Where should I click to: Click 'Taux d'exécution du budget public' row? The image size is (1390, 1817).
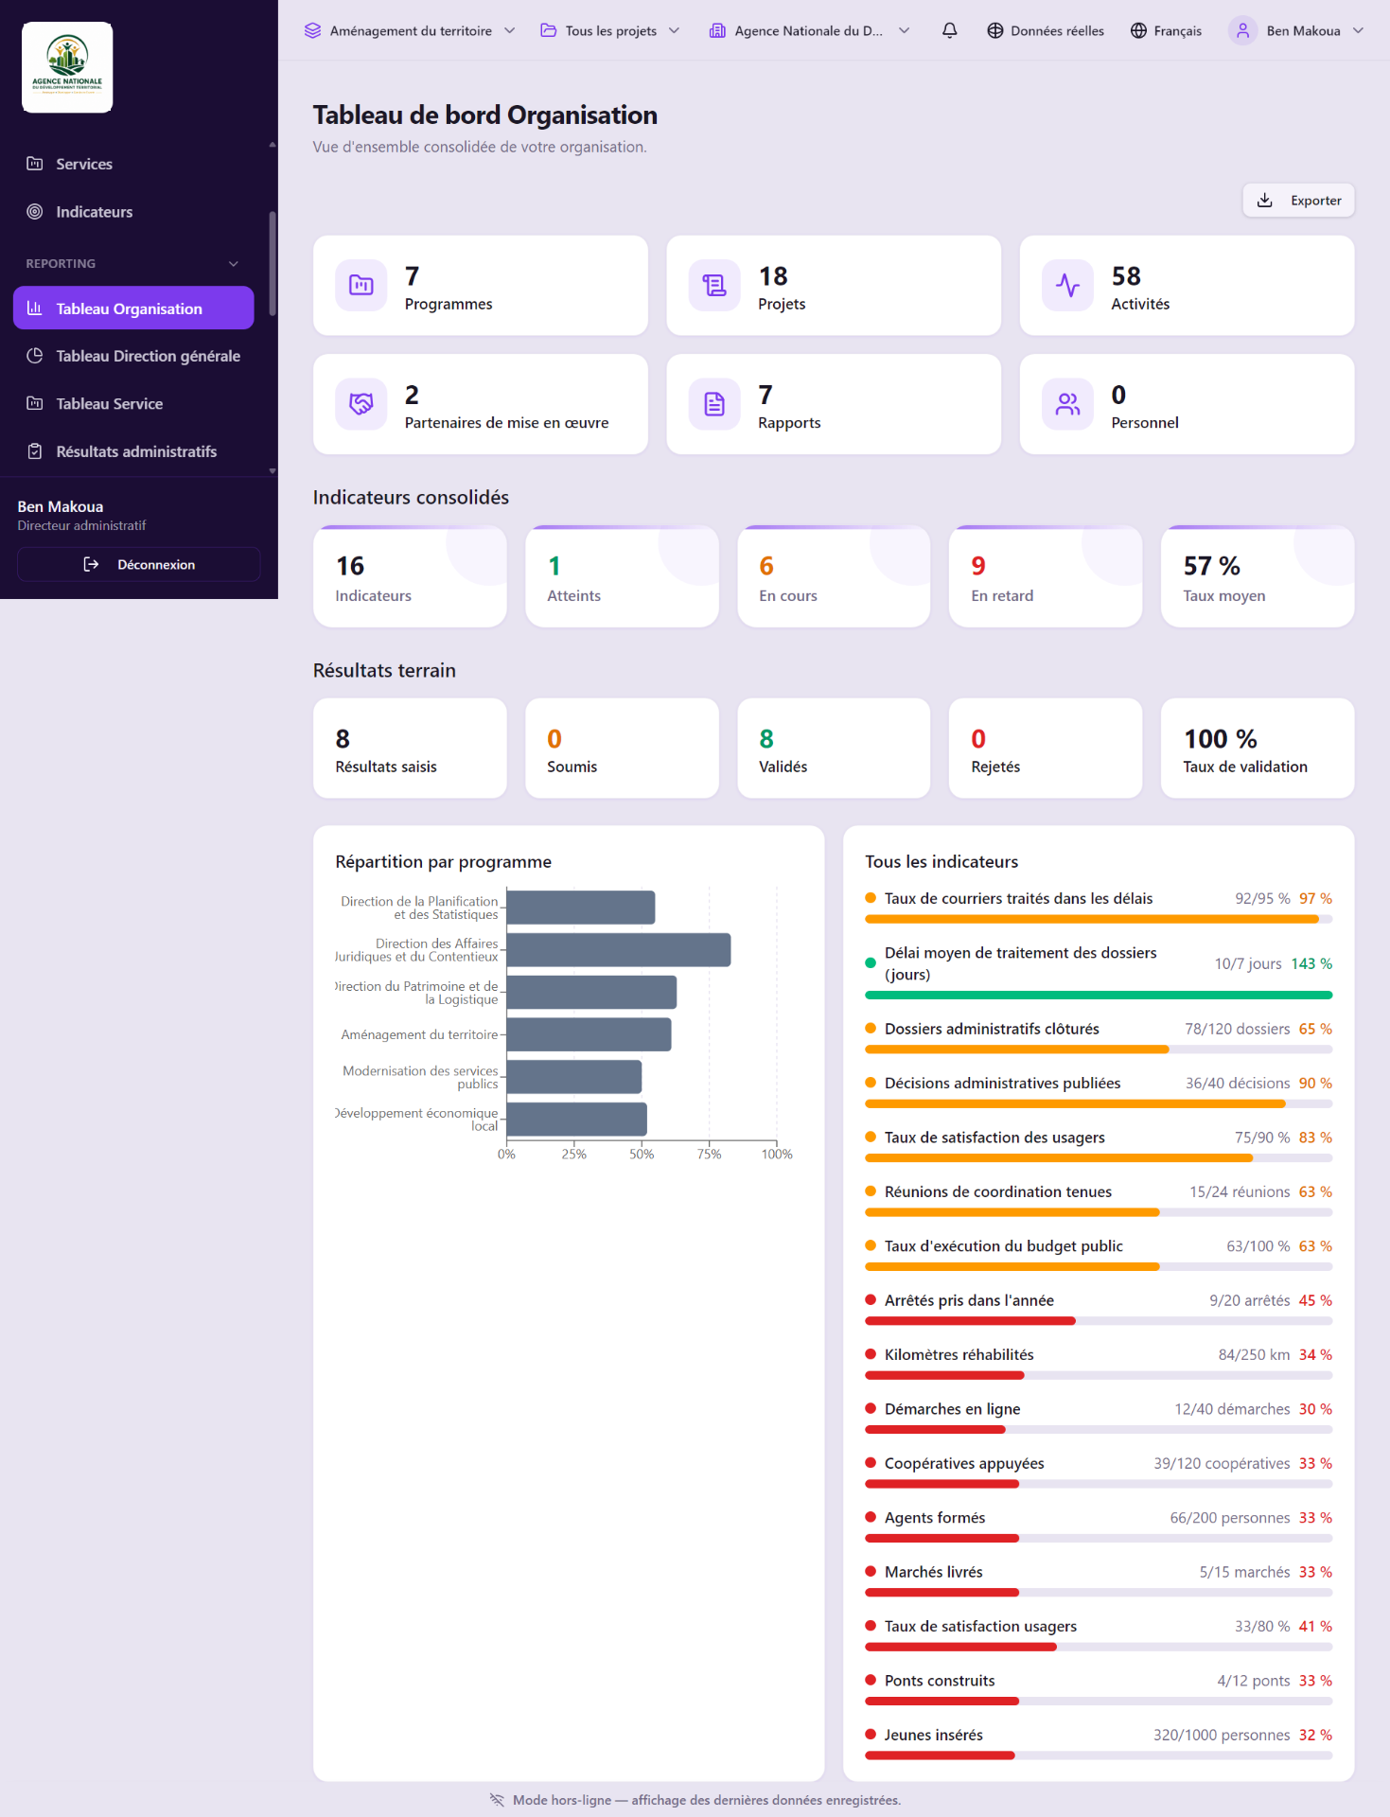(x=1099, y=1255)
